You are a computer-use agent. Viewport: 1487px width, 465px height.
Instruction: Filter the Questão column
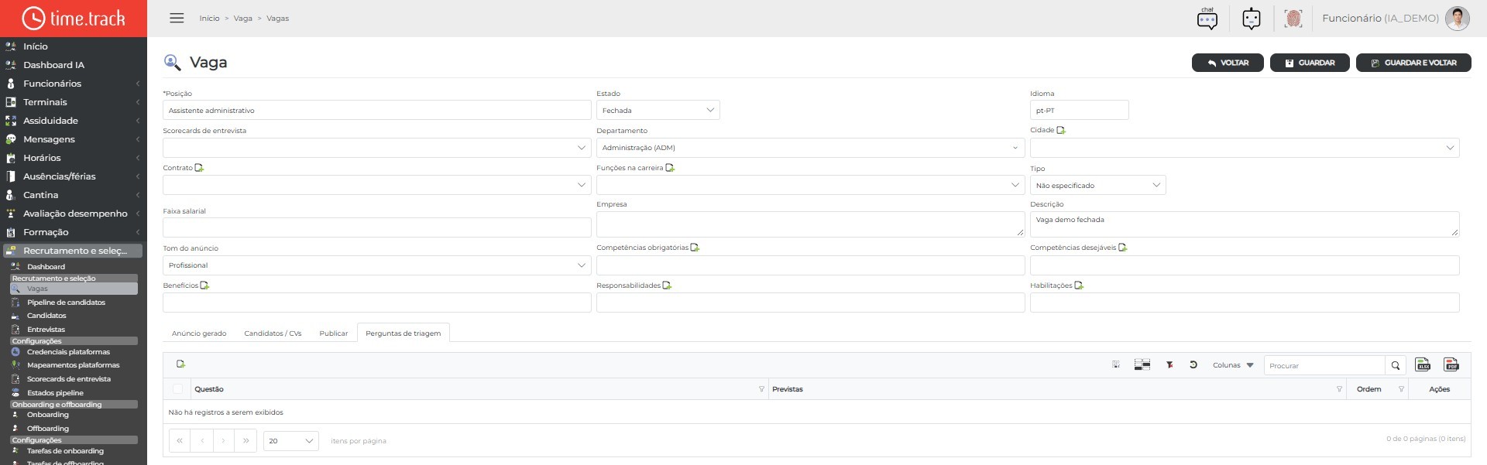pyautogui.click(x=761, y=389)
